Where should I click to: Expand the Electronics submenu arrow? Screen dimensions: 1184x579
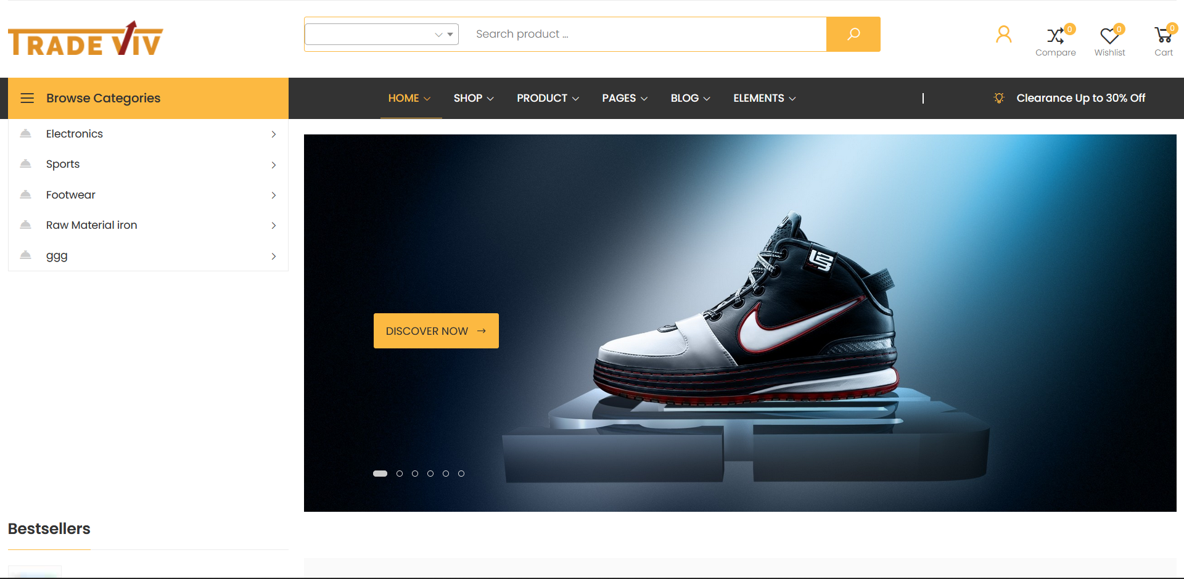(274, 134)
